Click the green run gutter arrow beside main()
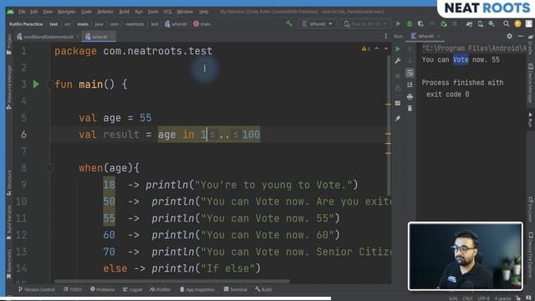The height and width of the screenshot is (301, 535). 36,84
